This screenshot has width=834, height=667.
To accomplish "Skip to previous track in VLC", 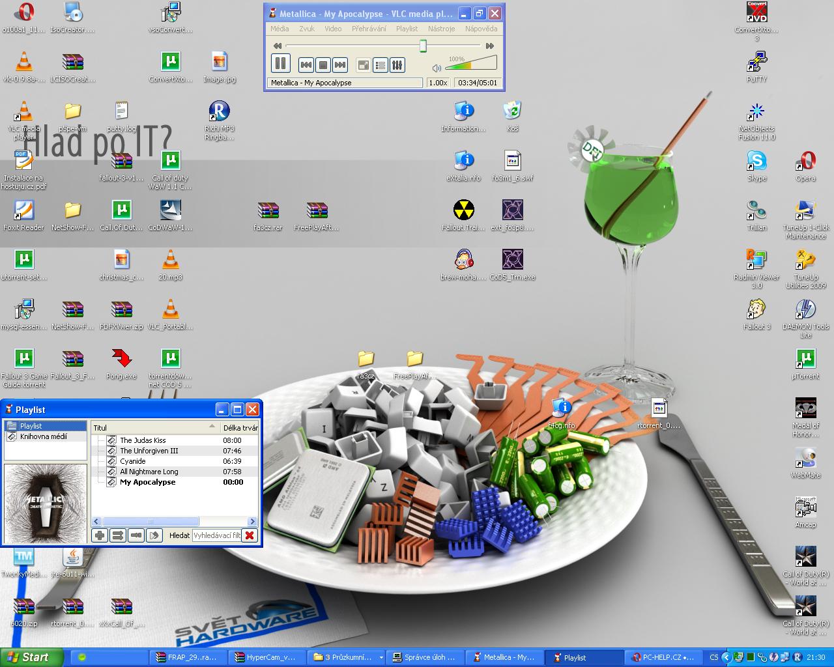I will (x=306, y=64).
